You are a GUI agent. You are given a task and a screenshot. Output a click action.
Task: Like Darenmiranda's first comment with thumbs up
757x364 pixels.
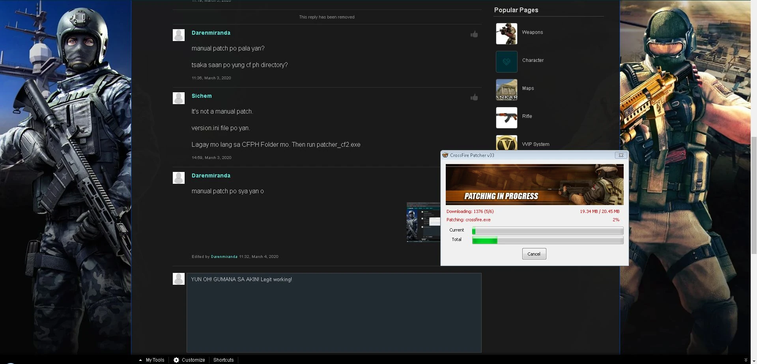tap(474, 34)
